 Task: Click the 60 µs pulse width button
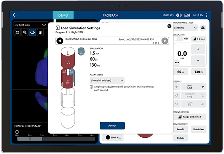point(181,72)
